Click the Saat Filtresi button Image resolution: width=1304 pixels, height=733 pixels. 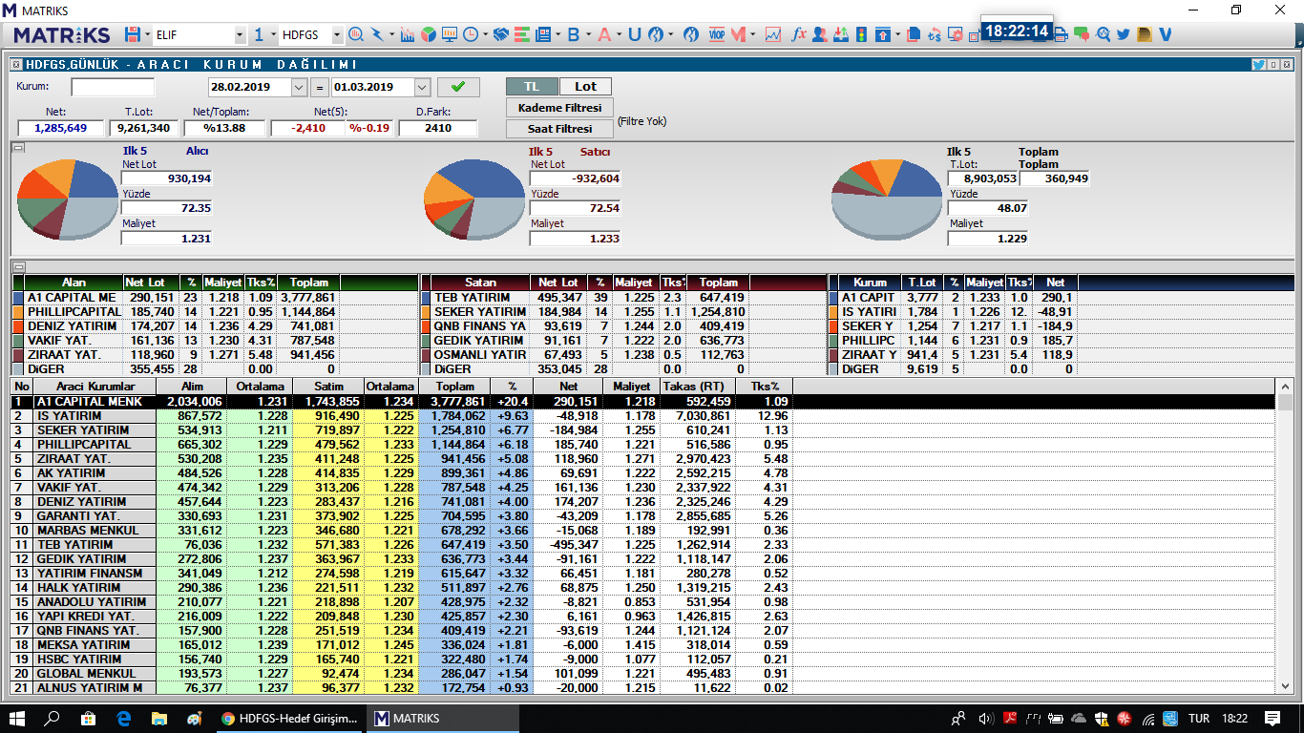(560, 128)
